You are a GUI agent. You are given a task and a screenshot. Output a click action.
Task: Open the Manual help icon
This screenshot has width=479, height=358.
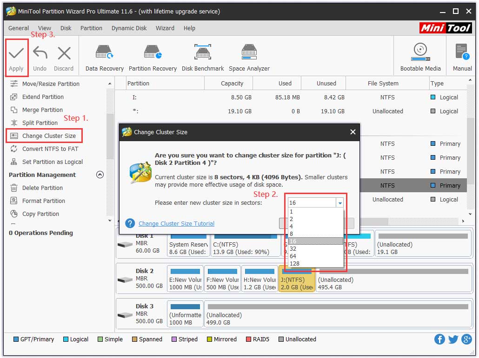point(462,52)
